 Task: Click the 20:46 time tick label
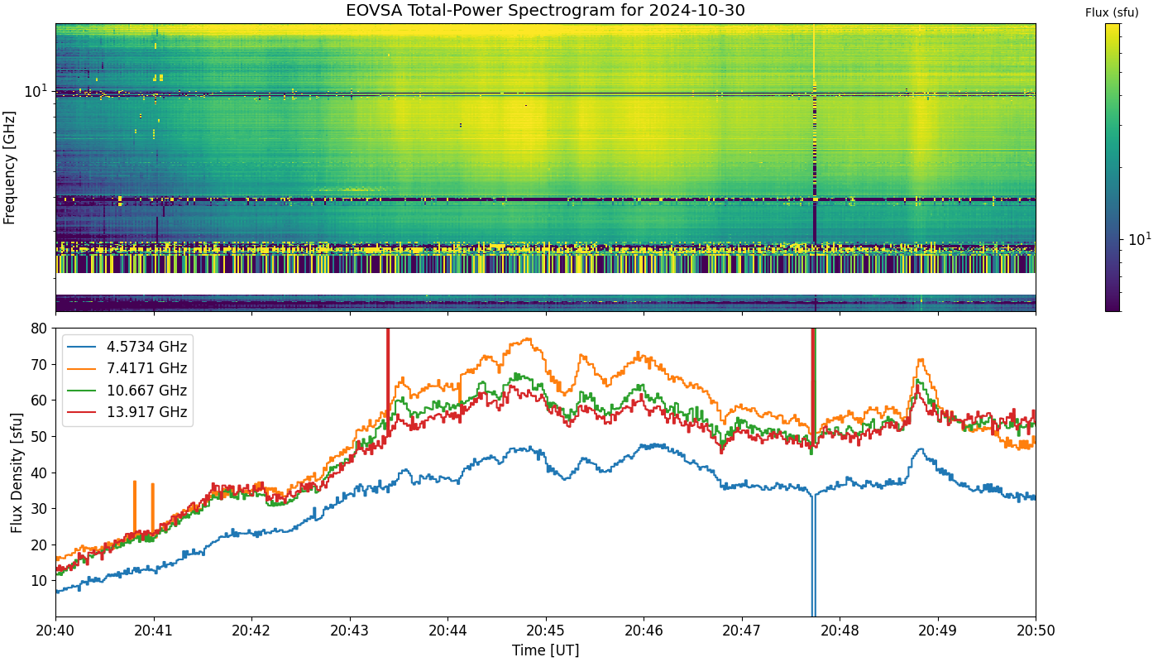pyautogui.click(x=644, y=631)
